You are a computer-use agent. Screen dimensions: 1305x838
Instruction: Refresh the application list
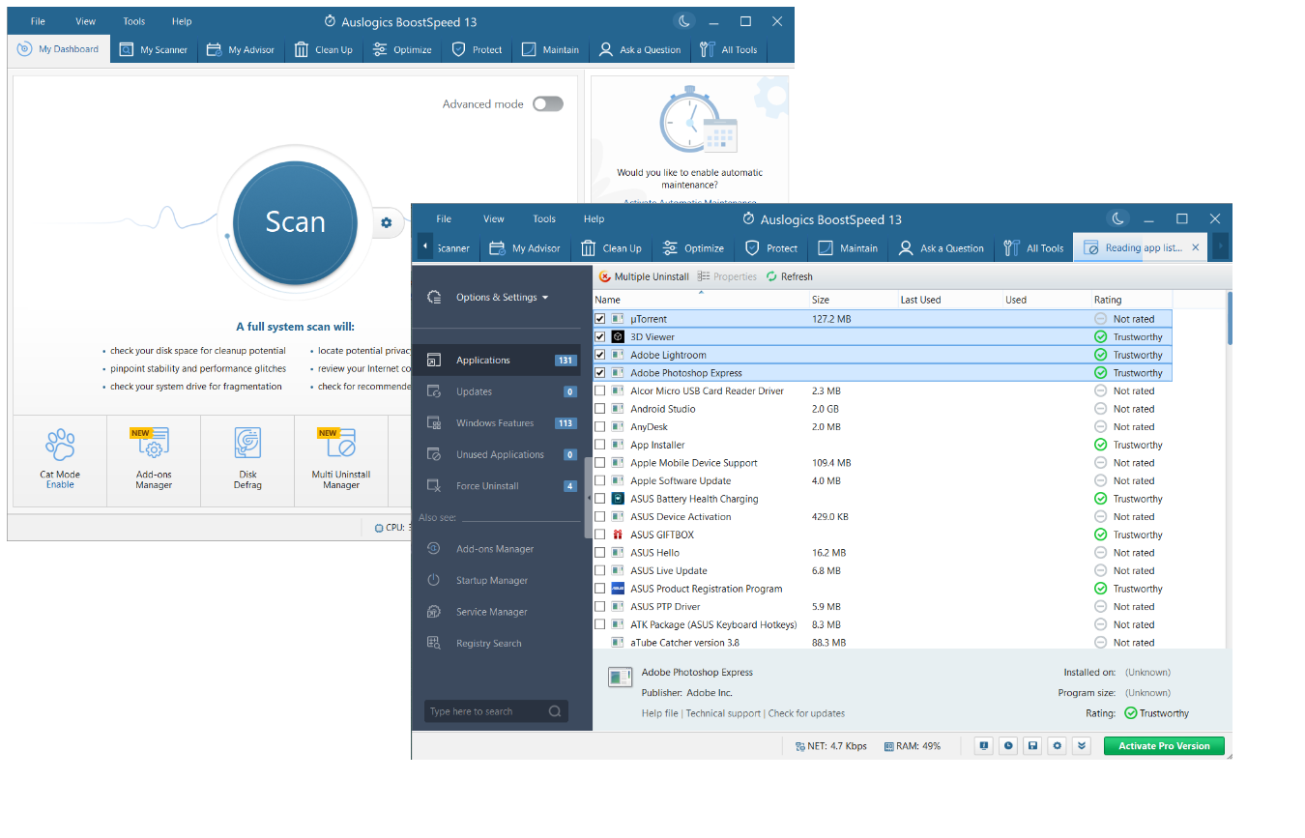click(x=789, y=276)
